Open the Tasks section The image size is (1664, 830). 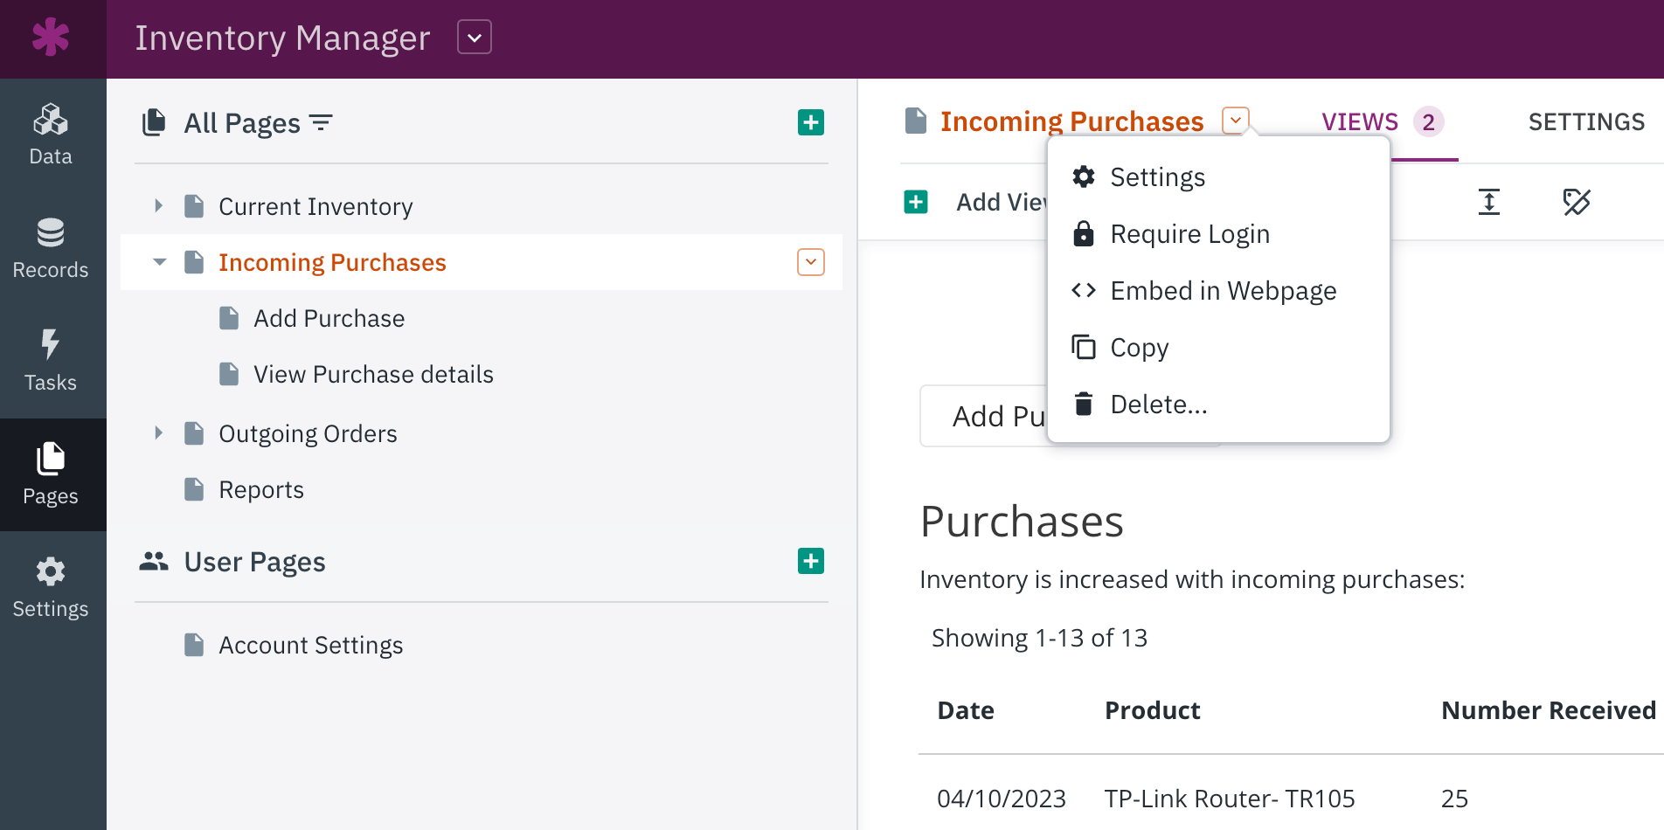click(51, 361)
